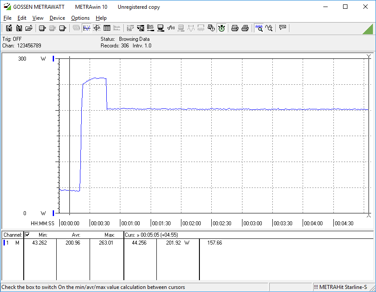Open the File menu
This screenshot has width=376, height=292.
[7, 18]
